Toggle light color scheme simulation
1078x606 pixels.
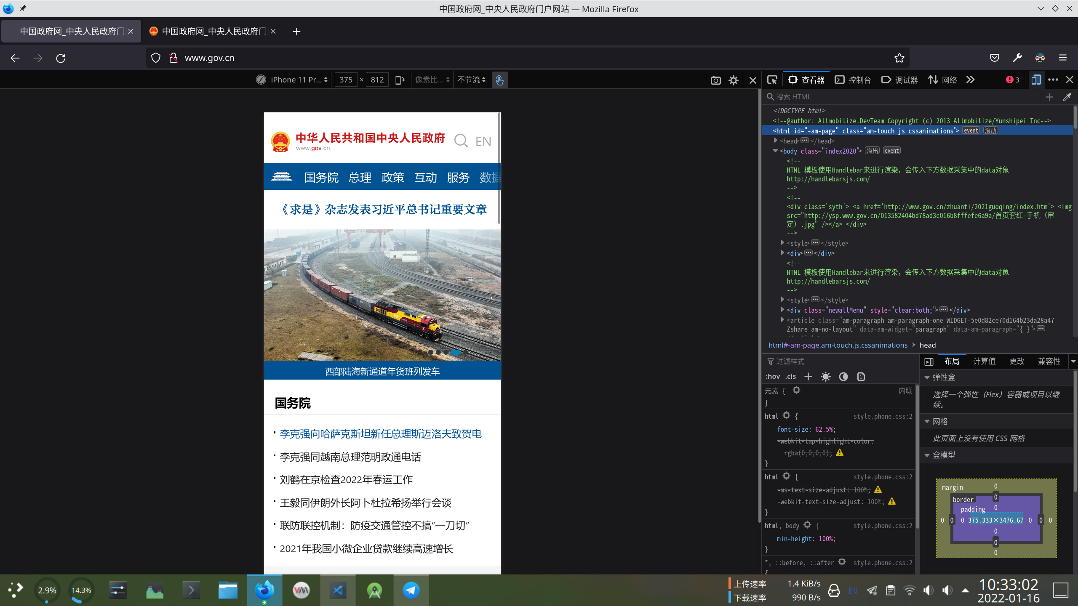(825, 376)
